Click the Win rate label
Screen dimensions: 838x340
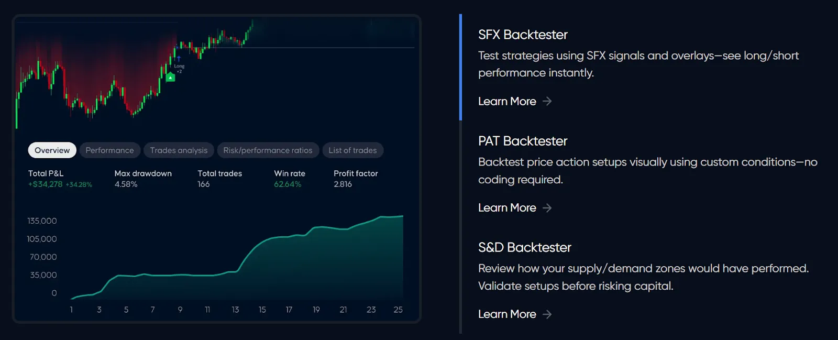(290, 173)
